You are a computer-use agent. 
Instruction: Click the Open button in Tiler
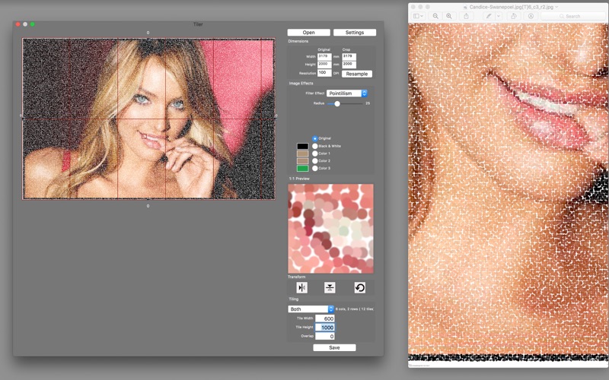pos(309,33)
